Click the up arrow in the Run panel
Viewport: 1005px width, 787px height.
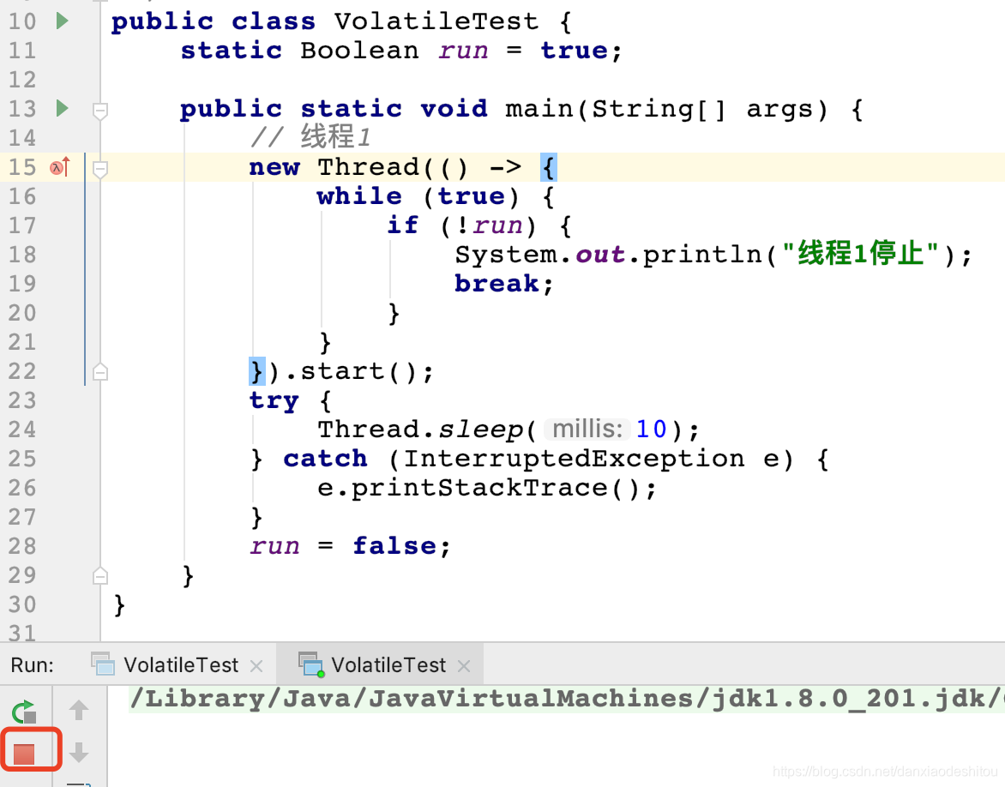[x=79, y=710]
